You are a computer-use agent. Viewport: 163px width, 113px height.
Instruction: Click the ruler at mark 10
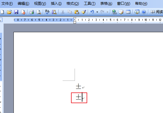(146, 20)
